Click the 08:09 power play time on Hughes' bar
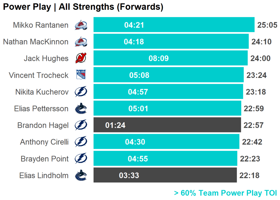 coord(159,58)
